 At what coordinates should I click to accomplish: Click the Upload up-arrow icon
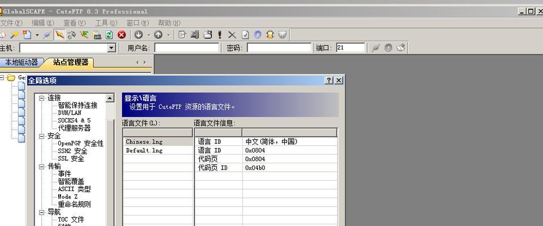[x=158, y=34]
